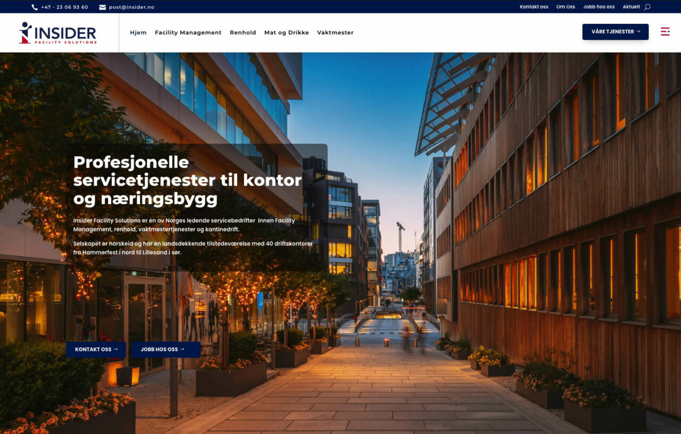Open search via the magnifying glass icon
Viewport: 681px width, 434px height.
[647, 6]
